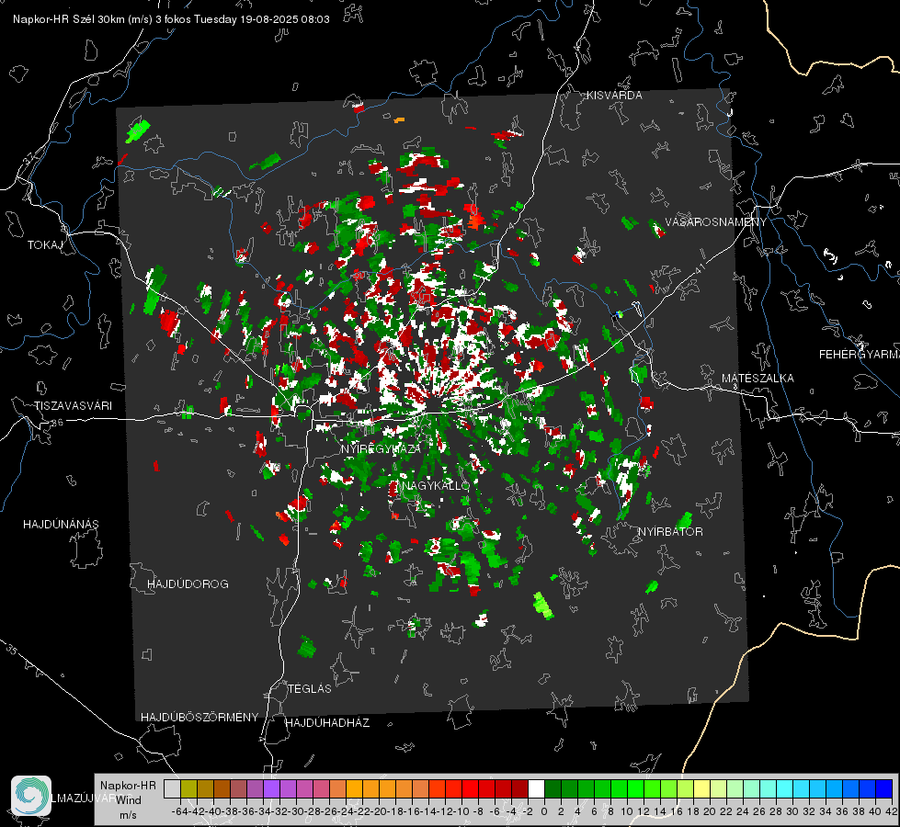Select the gray first legend swatch
Viewport: 900px width, 827px height.
(x=172, y=789)
